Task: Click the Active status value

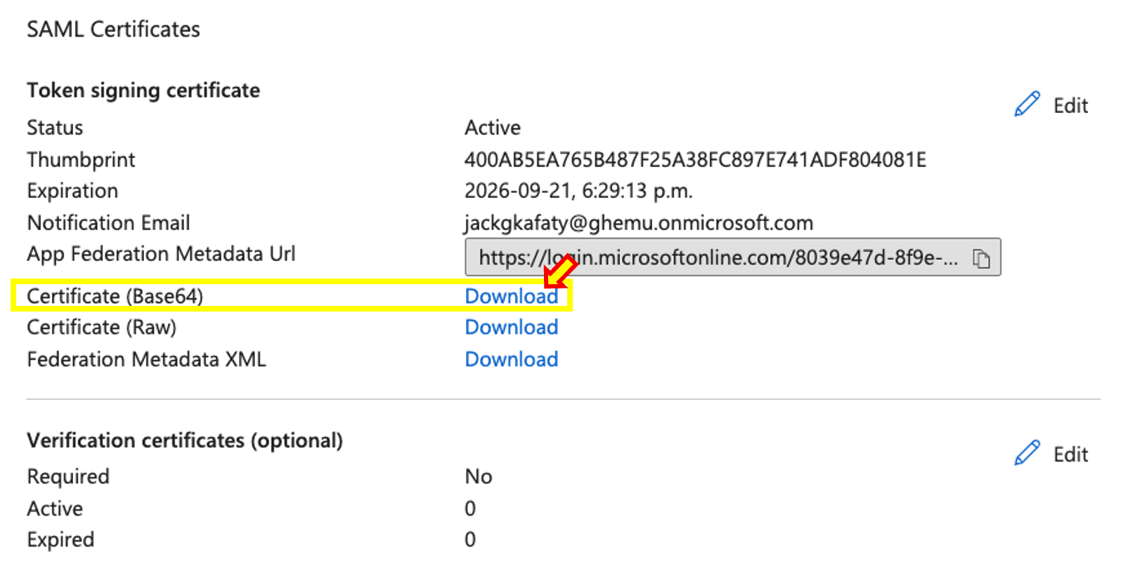Action: pos(493,128)
